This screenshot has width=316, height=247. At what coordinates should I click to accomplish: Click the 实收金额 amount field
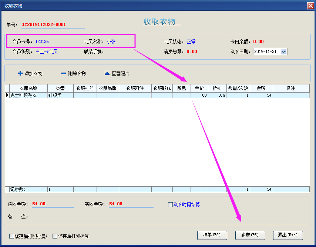[x=131, y=204]
